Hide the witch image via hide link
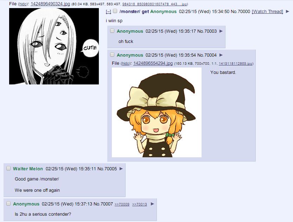 coord(126,64)
